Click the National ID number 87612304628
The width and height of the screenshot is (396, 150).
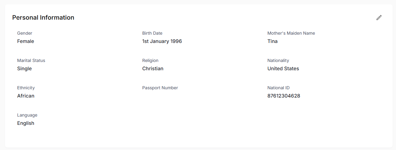tap(284, 96)
